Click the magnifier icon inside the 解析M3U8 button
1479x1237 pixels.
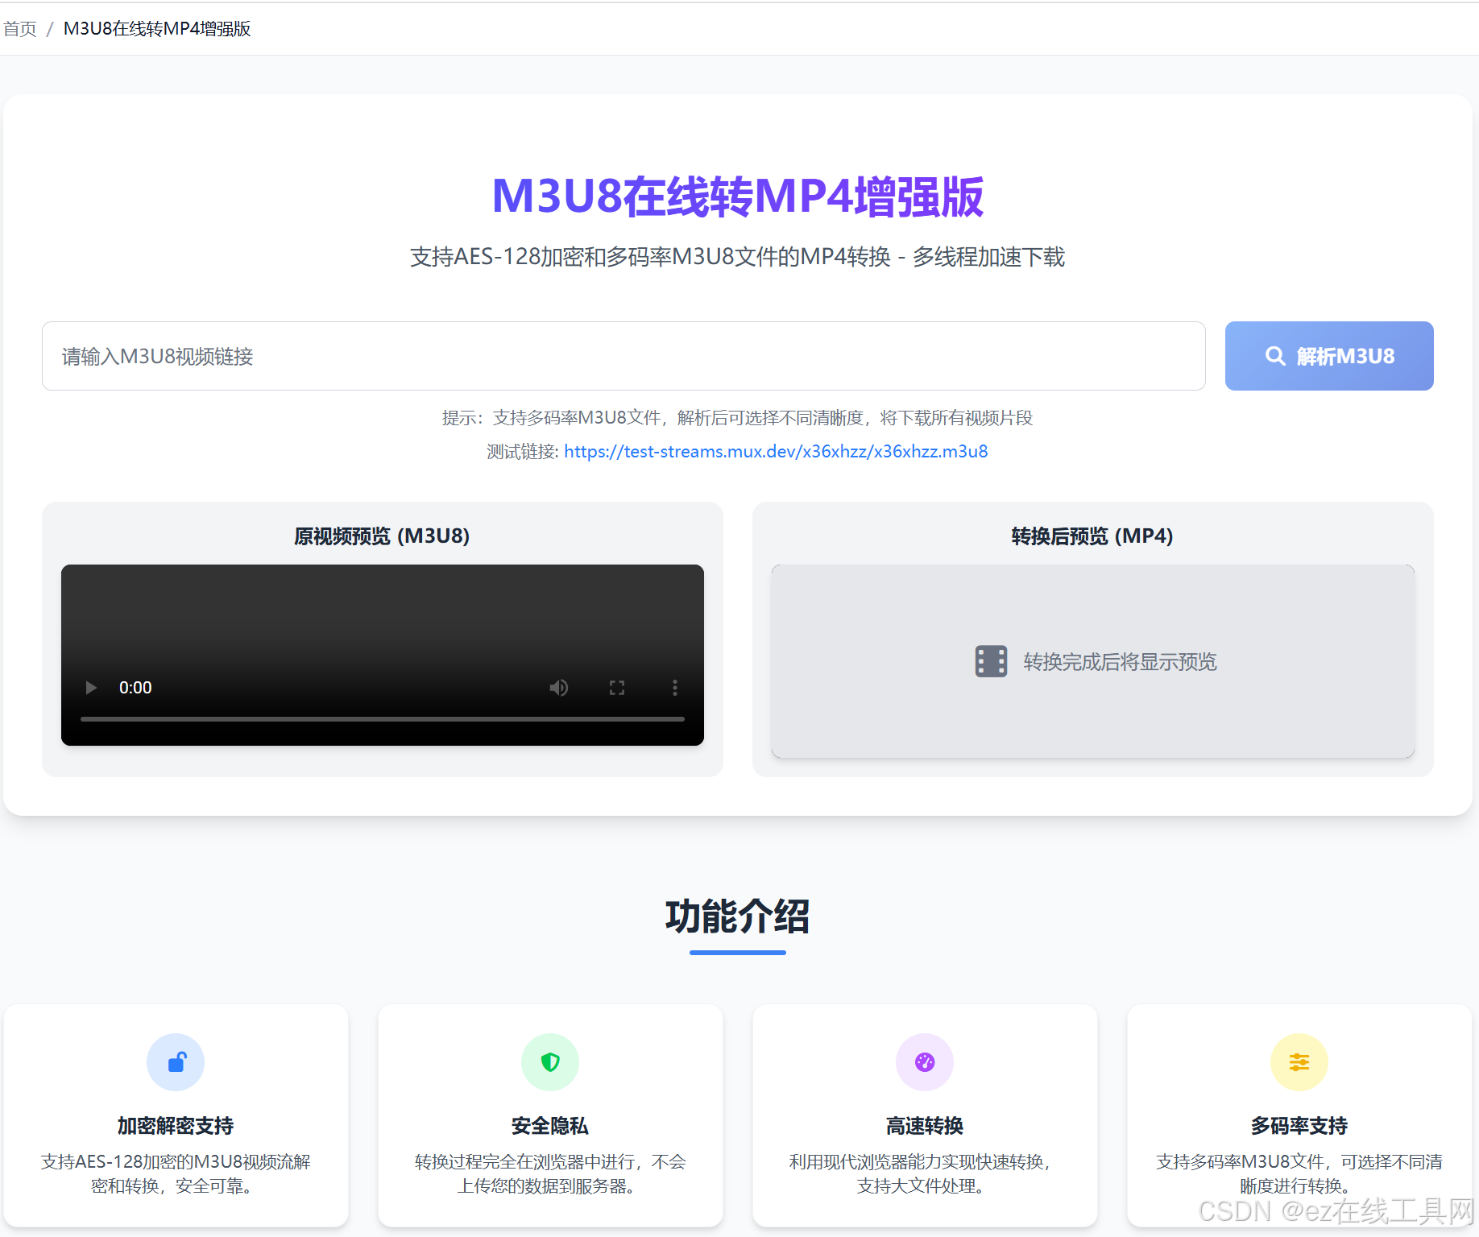click(x=1277, y=355)
